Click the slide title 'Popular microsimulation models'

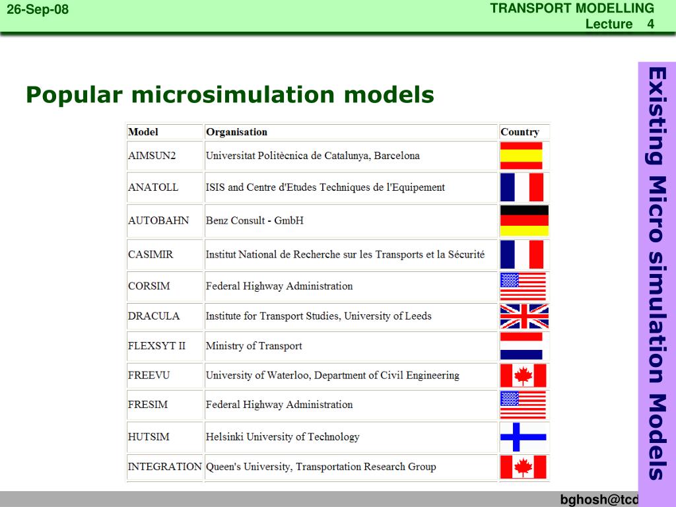tap(230, 95)
